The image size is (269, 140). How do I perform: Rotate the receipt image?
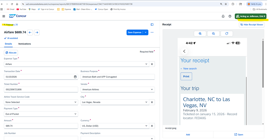point(227,34)
